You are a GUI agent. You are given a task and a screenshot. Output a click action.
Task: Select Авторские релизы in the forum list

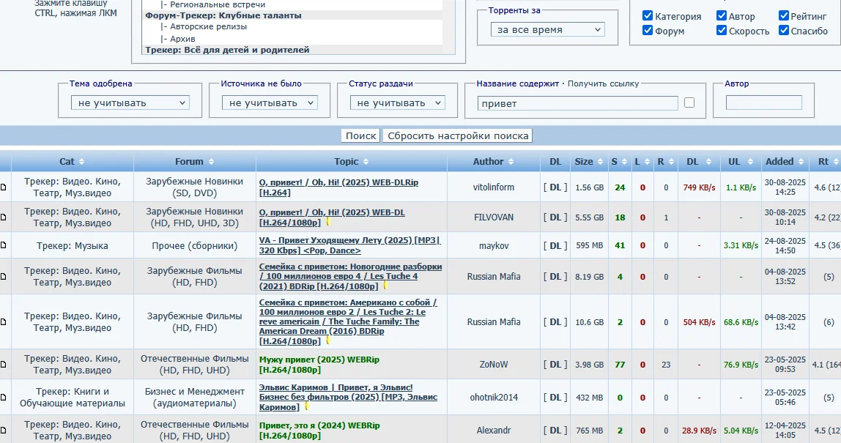point(208,26)
